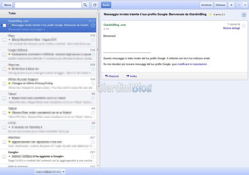Star the email dated 4/8
The image size is (249, 175).
[93, 113]
